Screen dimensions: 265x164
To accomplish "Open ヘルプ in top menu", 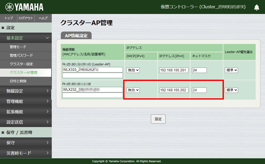I will pos(43,18).
